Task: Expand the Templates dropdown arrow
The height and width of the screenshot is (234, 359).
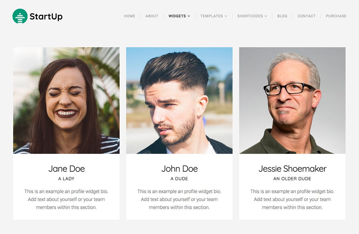Action: [226, 16]
